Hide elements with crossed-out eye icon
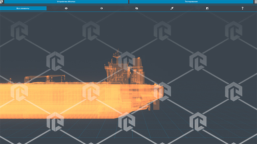The width and height of the screenshot is (257, 144). point(137,8)
